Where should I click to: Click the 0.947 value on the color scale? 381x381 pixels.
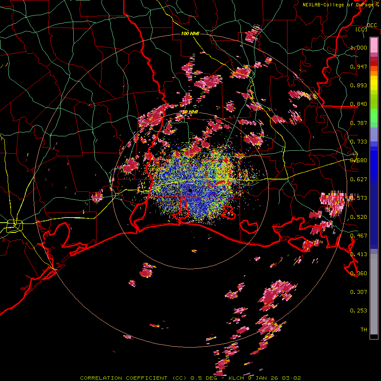(x=359, y=66)
